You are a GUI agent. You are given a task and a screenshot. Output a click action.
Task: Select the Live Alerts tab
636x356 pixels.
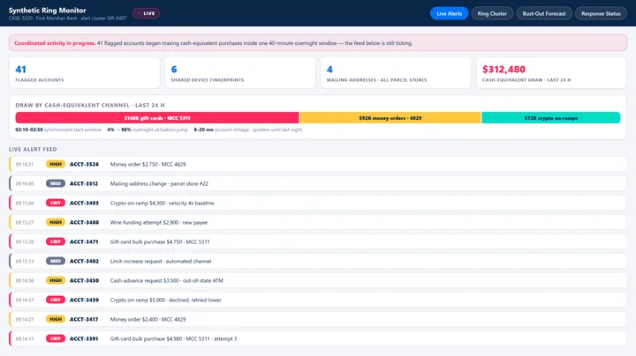[x=449, y=13]
